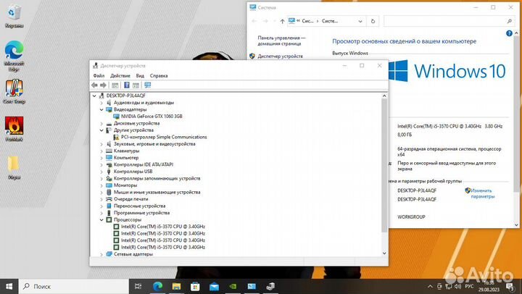
Task: Select the first Intel Core i5-3570 CPU entry
Action: point(163,227)
